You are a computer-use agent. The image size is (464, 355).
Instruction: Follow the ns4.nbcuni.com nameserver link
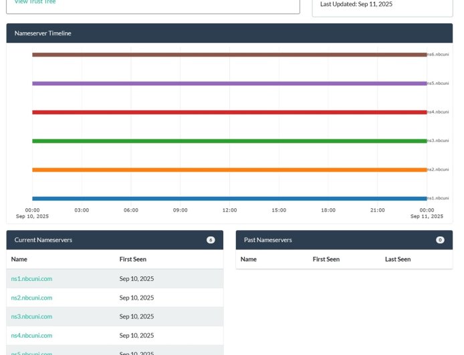31,336
